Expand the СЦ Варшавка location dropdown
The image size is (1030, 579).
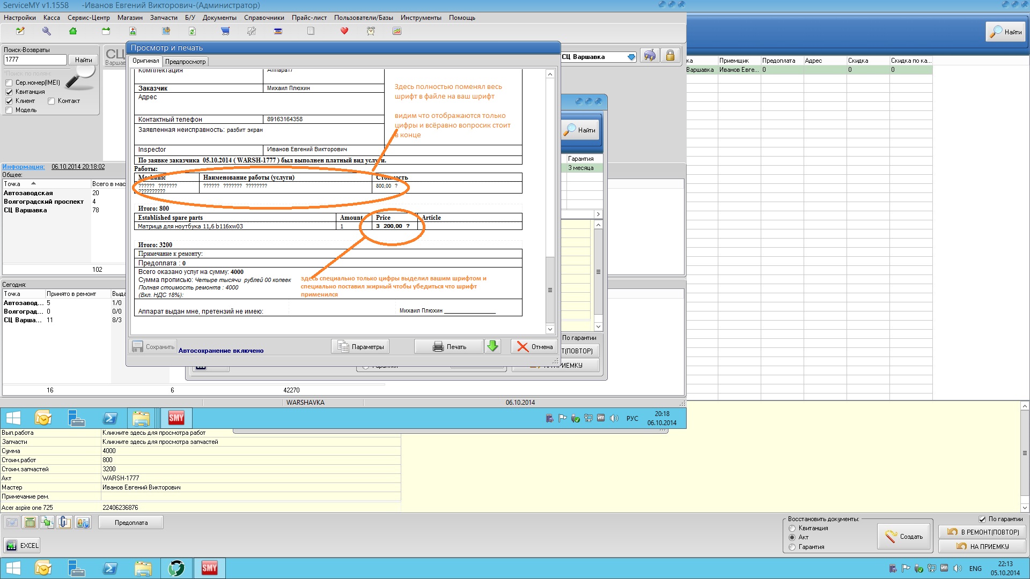coord(631,57)
